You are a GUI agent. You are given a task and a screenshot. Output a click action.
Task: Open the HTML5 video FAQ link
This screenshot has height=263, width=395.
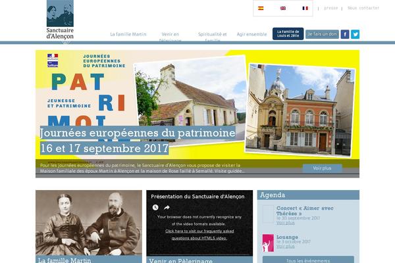tap(199, 235)
